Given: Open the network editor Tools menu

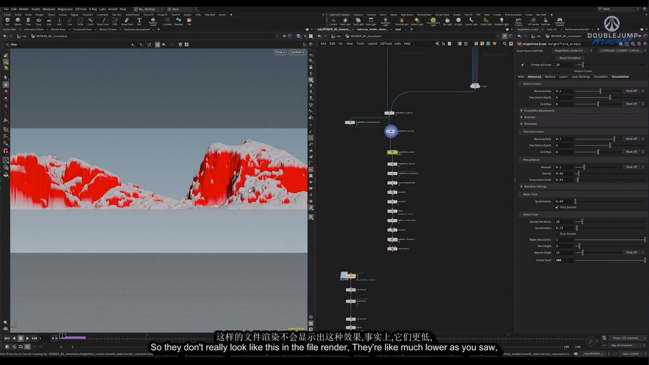Looking at the screenshot, I should (360, 43).
